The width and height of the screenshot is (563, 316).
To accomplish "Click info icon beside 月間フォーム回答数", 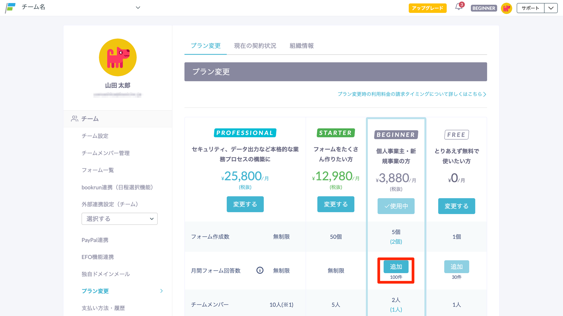I will coord(260,270).
